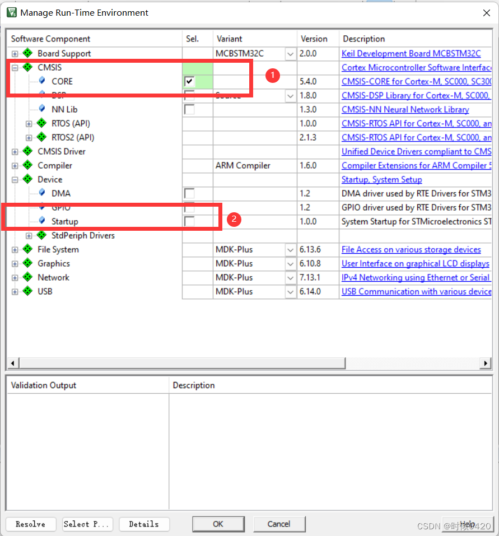Click the CMSIS green diamond icon
The width and height of the screenshot is (499, 536).
click(x=27, y=67)
